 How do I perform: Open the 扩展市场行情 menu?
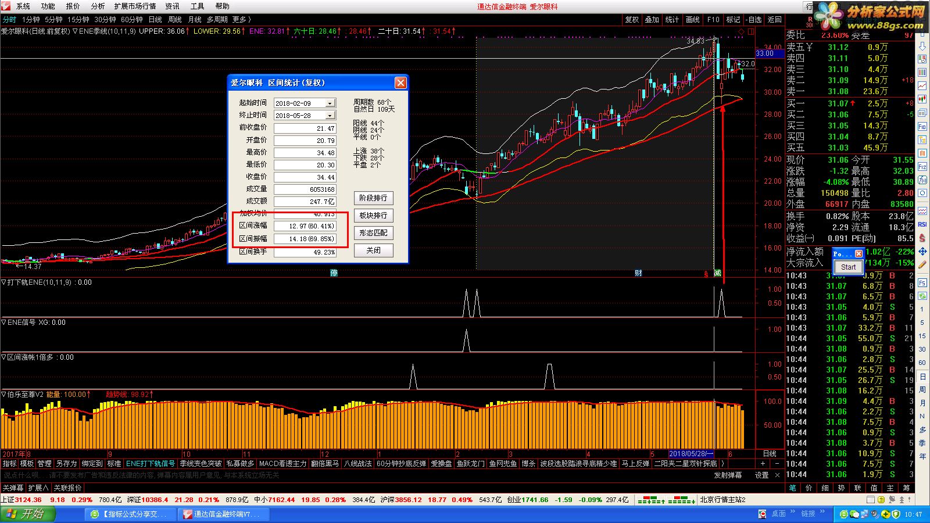[x=135, y=6]
